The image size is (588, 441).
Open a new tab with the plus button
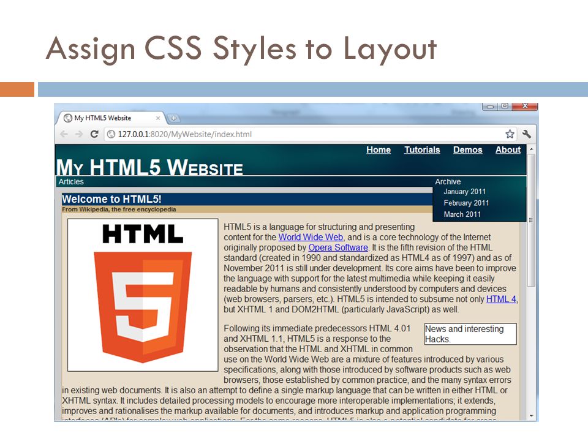(173, 118)
